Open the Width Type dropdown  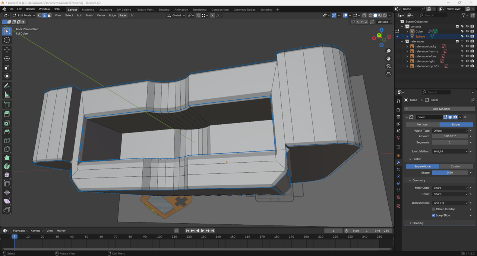click(x=450, y=131)
